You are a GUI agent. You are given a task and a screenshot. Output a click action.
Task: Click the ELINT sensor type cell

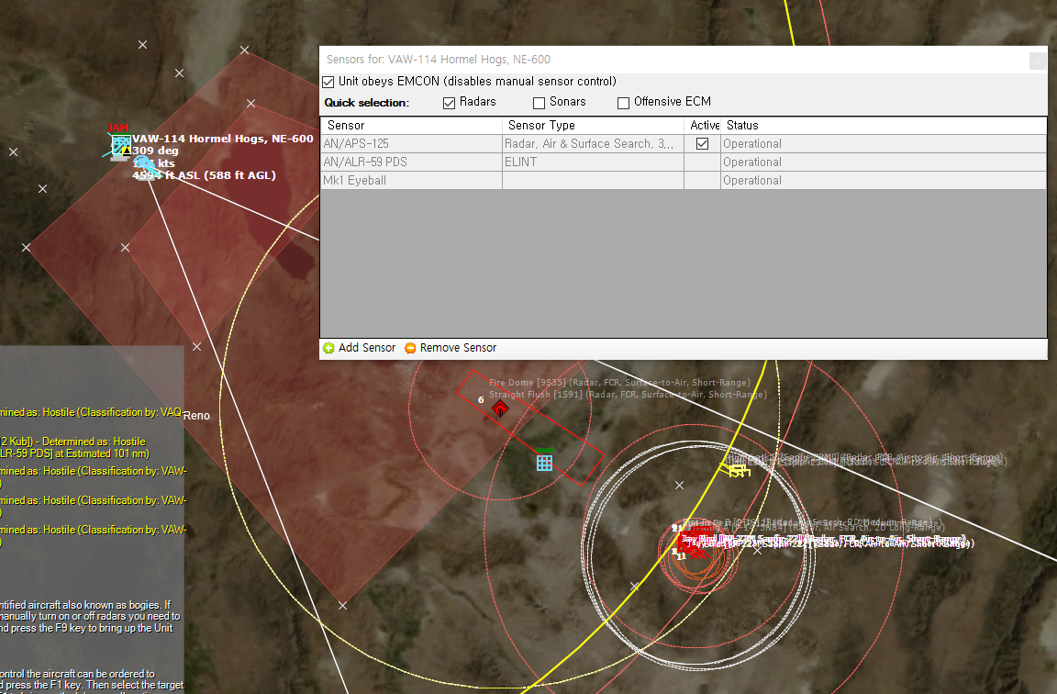594,162
